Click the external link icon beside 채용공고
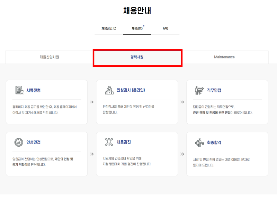277x206 pixels. (115, 28)
